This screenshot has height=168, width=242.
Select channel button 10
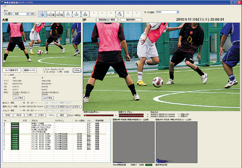tap(119, 14)
